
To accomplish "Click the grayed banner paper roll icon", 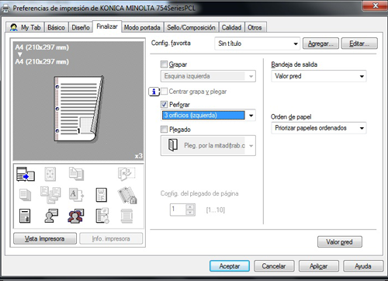I will [x=126, y=216].
